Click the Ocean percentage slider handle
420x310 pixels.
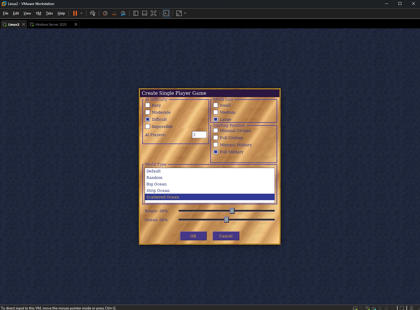[x=227, y=220]
